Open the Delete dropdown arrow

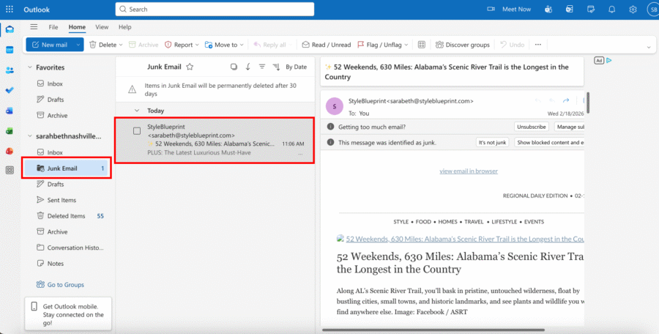point(121,45)
